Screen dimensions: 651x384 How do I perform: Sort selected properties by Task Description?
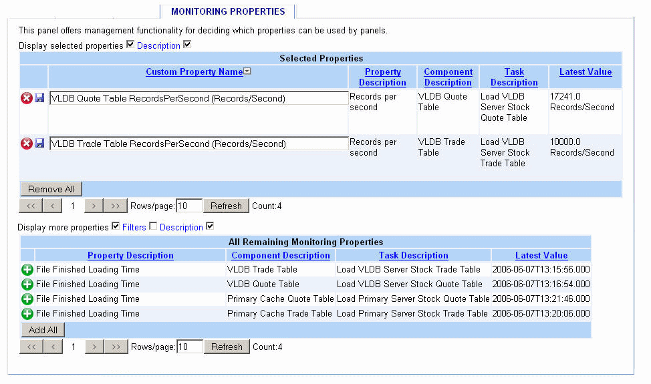514,77
